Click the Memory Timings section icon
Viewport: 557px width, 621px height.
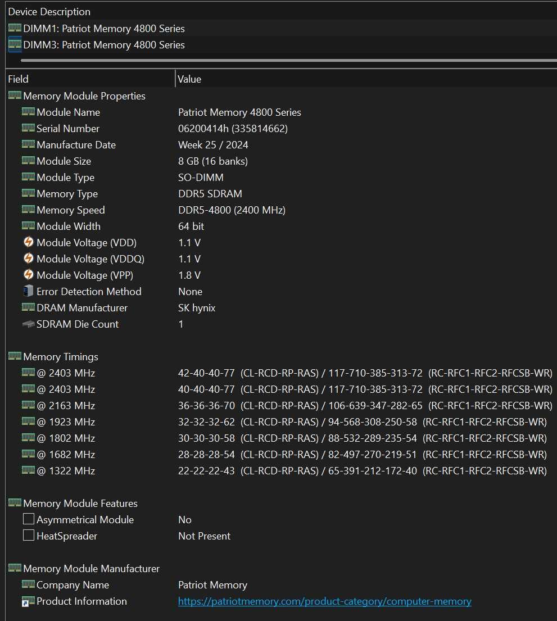(15, 356)
